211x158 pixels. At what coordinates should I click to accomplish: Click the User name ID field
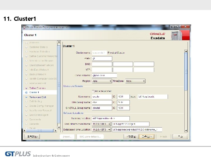click(x=123, y=97)
